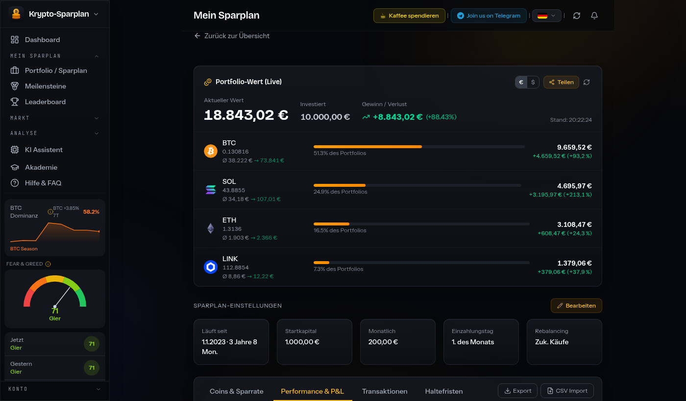
Task: Switch to Coins & Sparrate tab
Action: (x=237, y=391)
